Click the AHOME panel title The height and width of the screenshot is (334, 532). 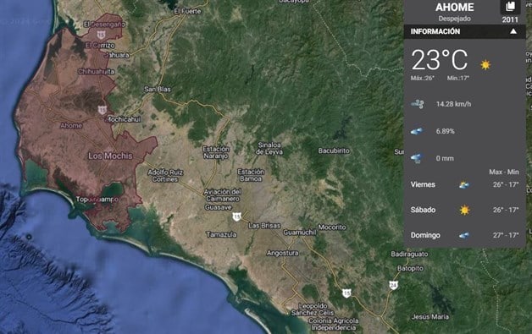455,7
